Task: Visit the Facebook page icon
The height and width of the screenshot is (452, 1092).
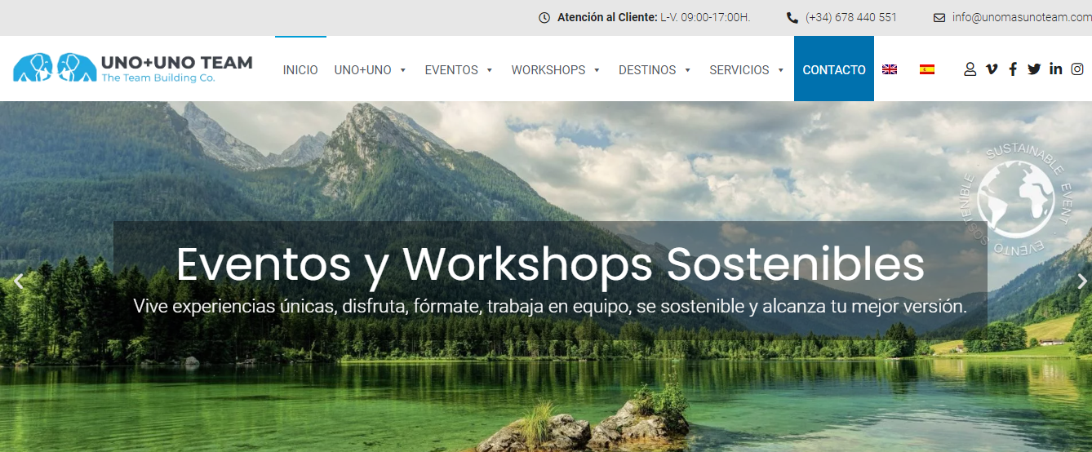Action: [1013, 69]
